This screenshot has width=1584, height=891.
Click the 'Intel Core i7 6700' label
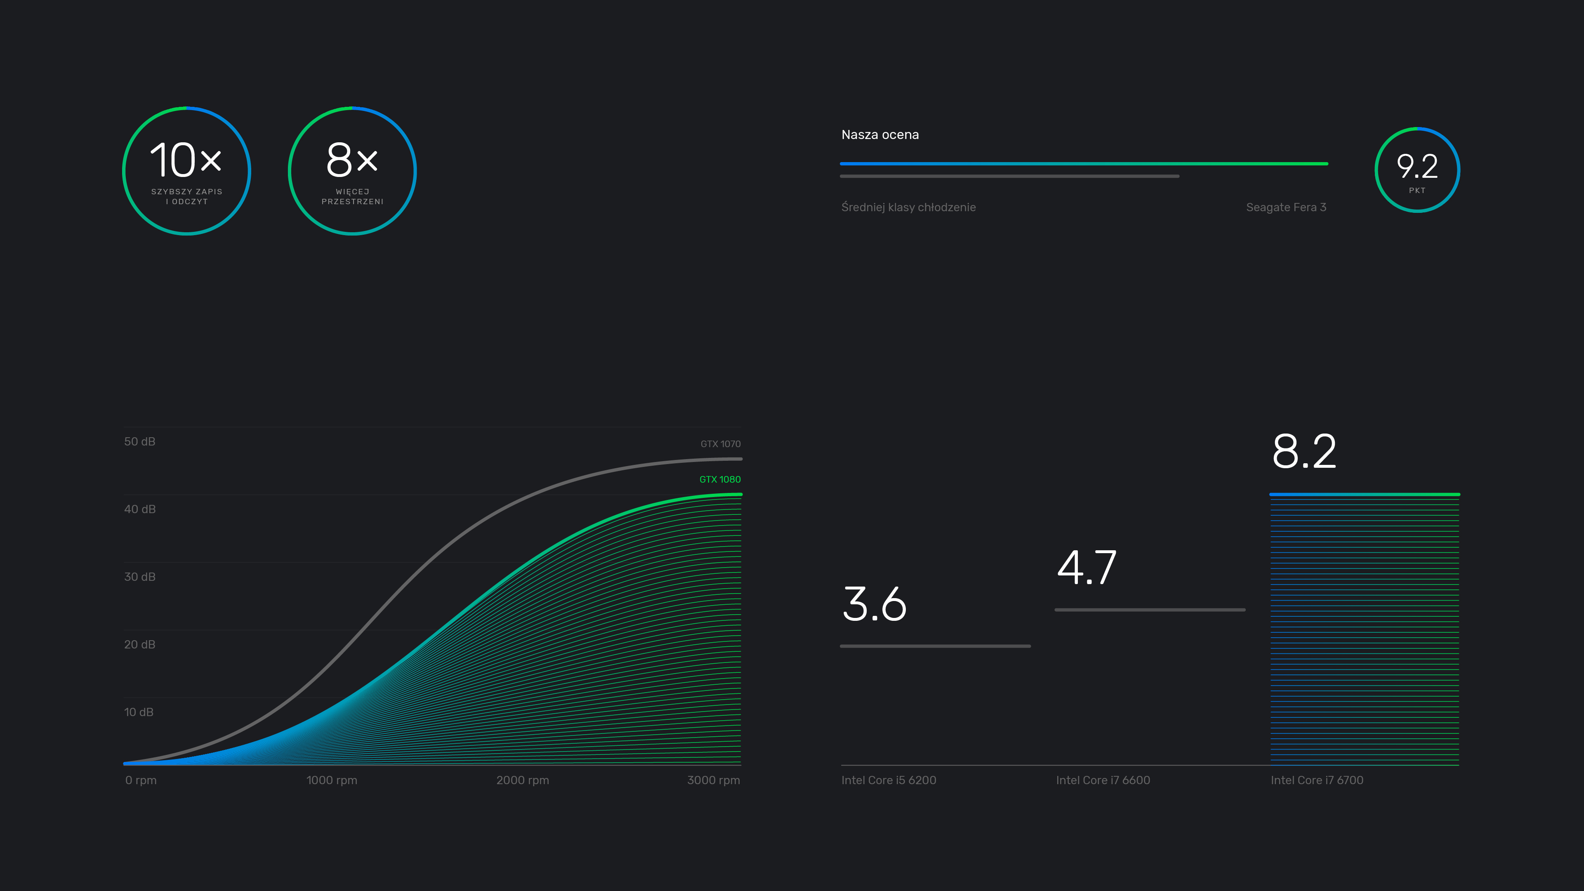click(x=1317, y=780)
